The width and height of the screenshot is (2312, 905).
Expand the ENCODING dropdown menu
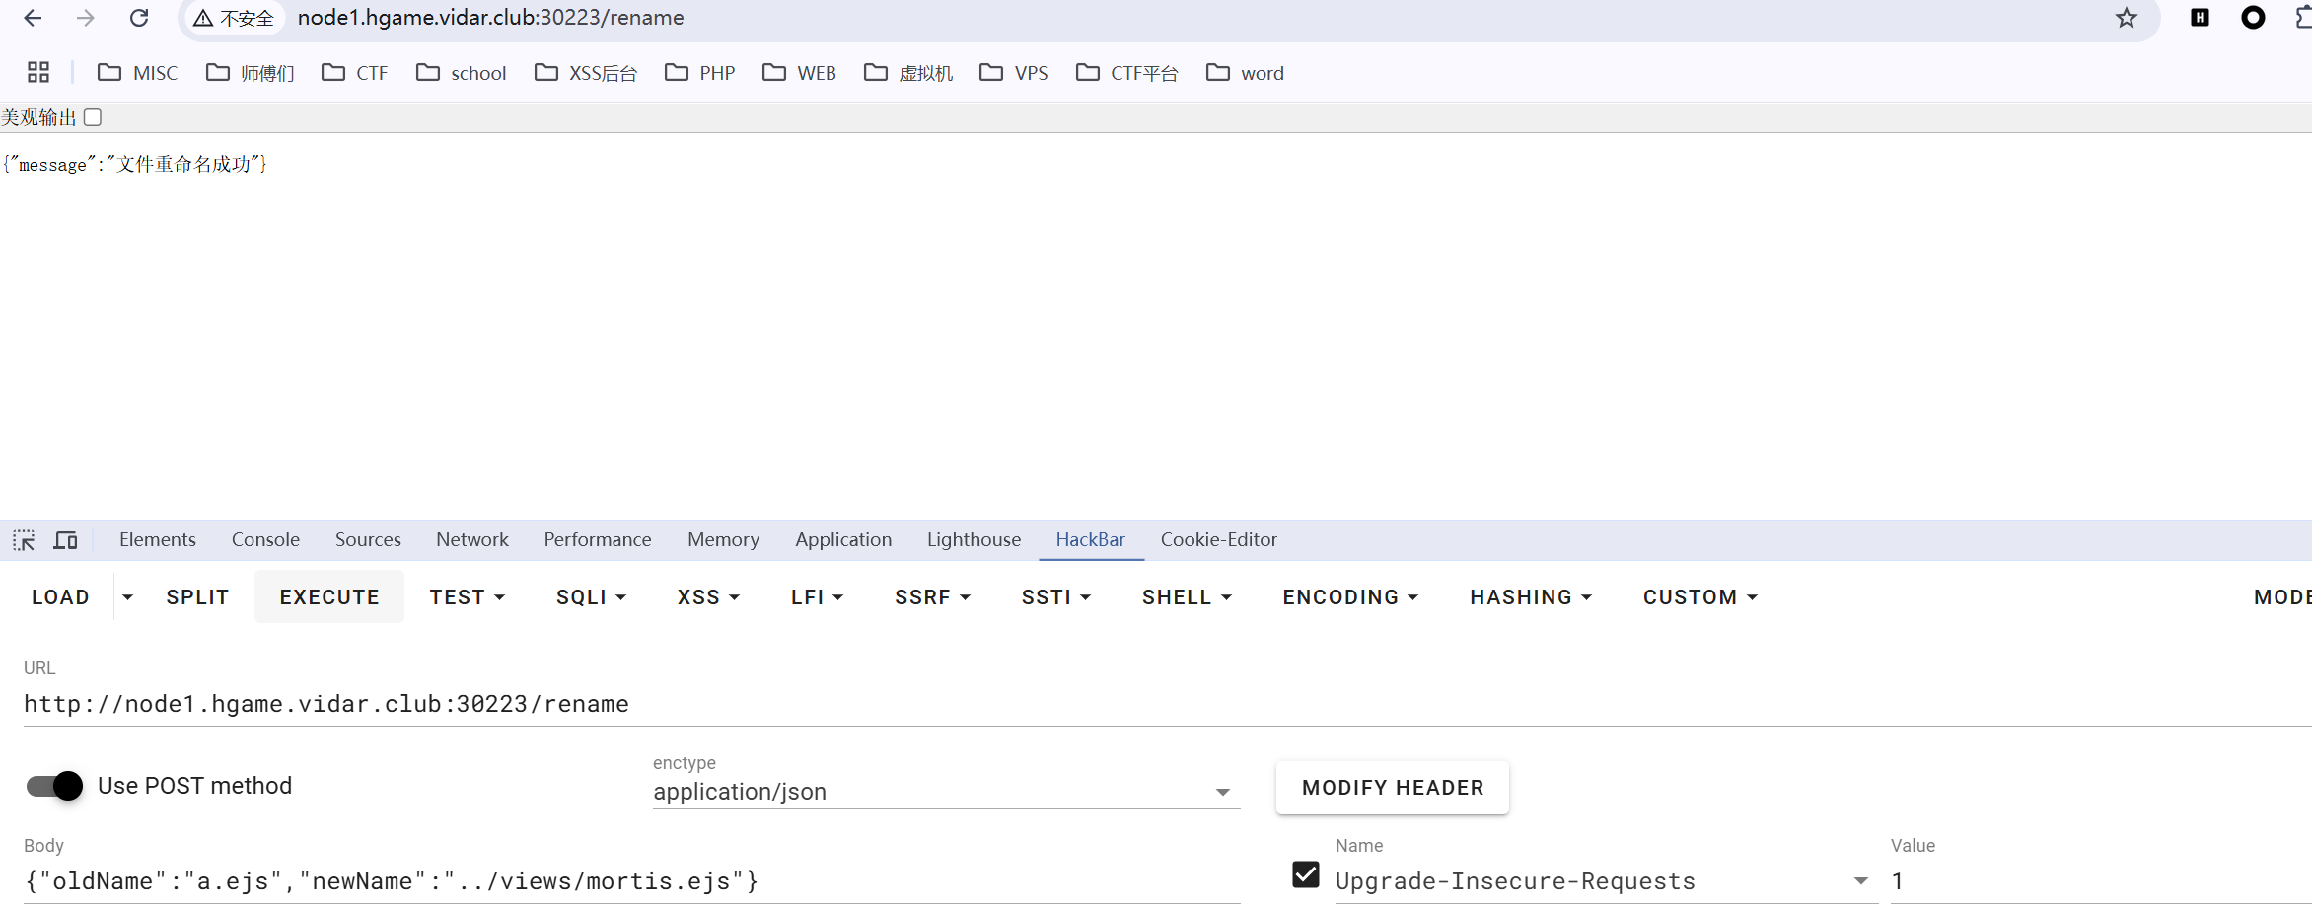pos(1349,597)
